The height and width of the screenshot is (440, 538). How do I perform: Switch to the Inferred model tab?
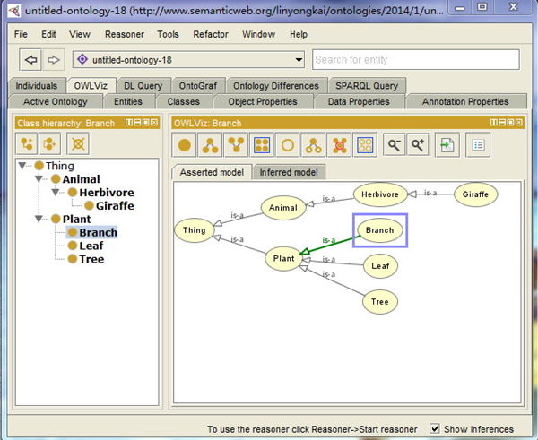click(289, 172)
